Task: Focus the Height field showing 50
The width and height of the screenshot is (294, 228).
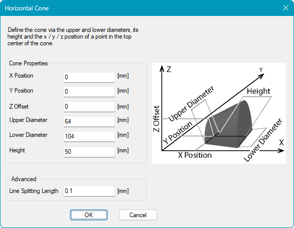Action: pyautogui.click(x=89, y=152)
